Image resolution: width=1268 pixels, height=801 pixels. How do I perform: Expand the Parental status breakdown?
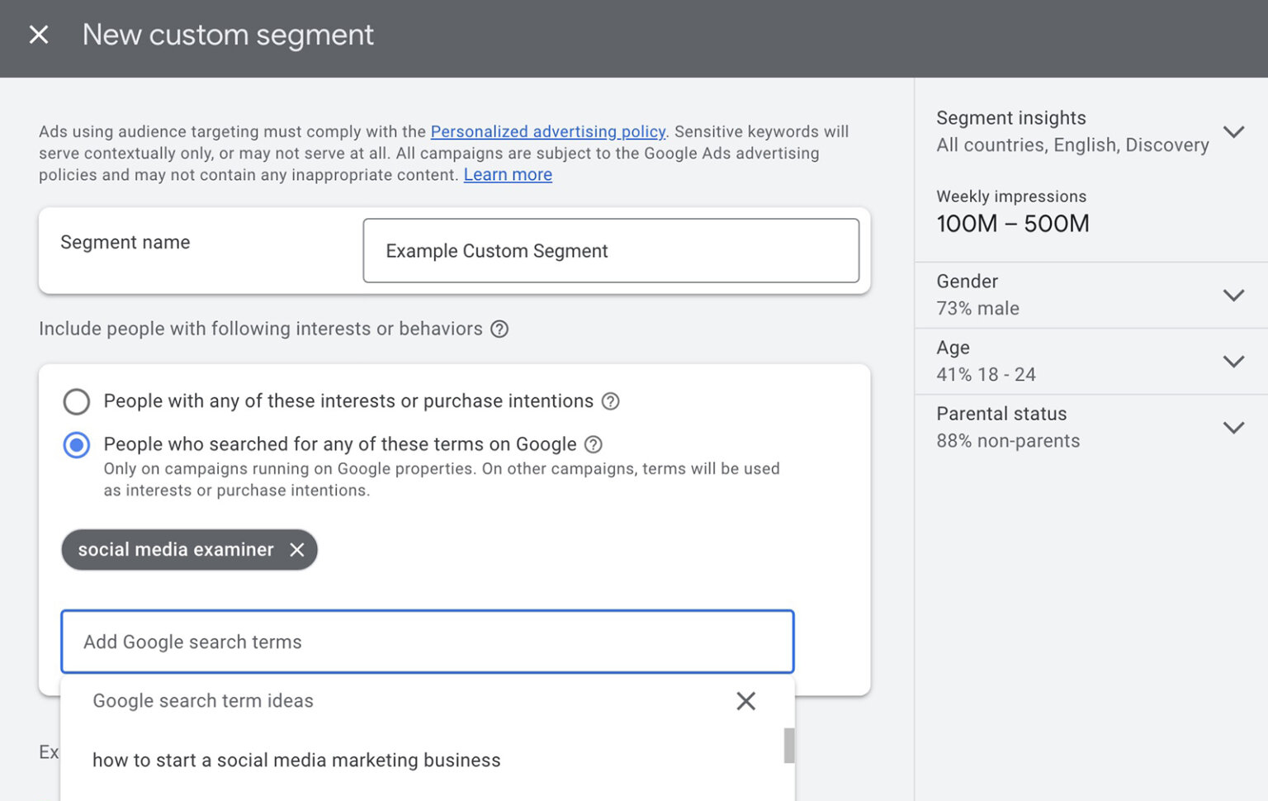pos(1234,427)
